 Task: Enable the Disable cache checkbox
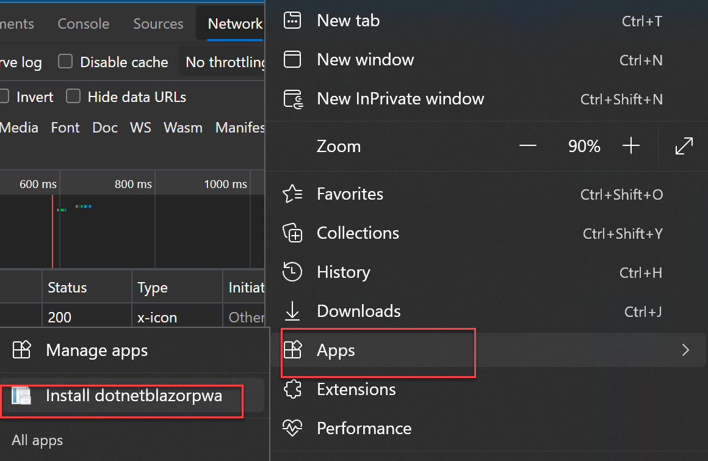click(65, 62)
